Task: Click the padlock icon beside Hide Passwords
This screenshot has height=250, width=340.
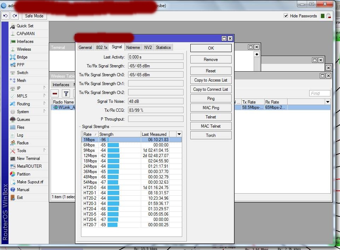Action: click(x=328, y=16)
